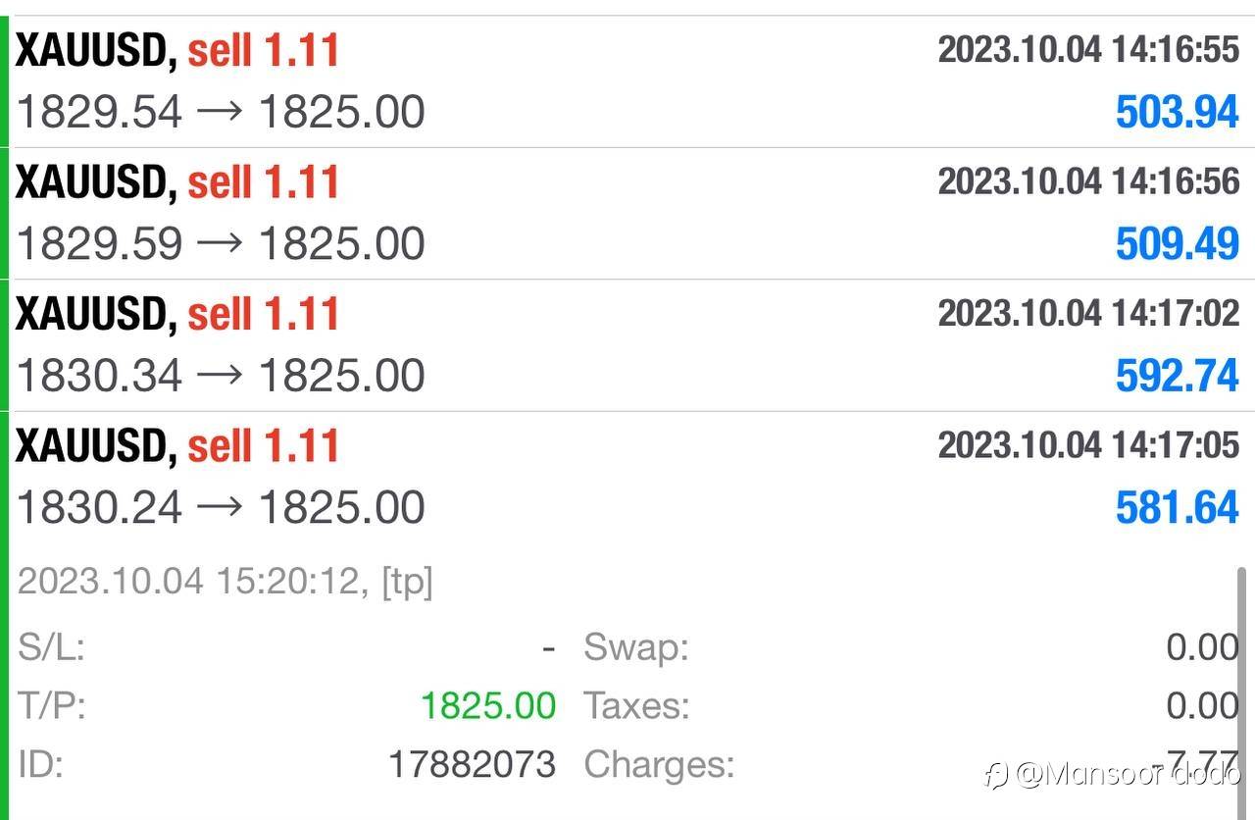1255x820 pixels.
Task: Tap the 1829.59 entry price
Action: coord(100,244)
